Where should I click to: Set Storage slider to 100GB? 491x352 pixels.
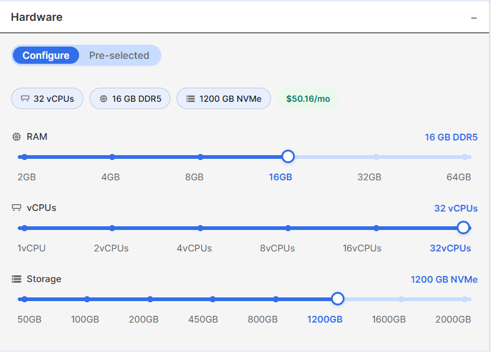pos(87,299)
